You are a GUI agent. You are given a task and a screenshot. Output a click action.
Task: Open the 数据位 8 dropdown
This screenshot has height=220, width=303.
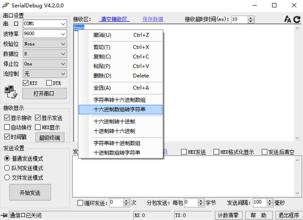pyautogui.click(x=45, y=54)
